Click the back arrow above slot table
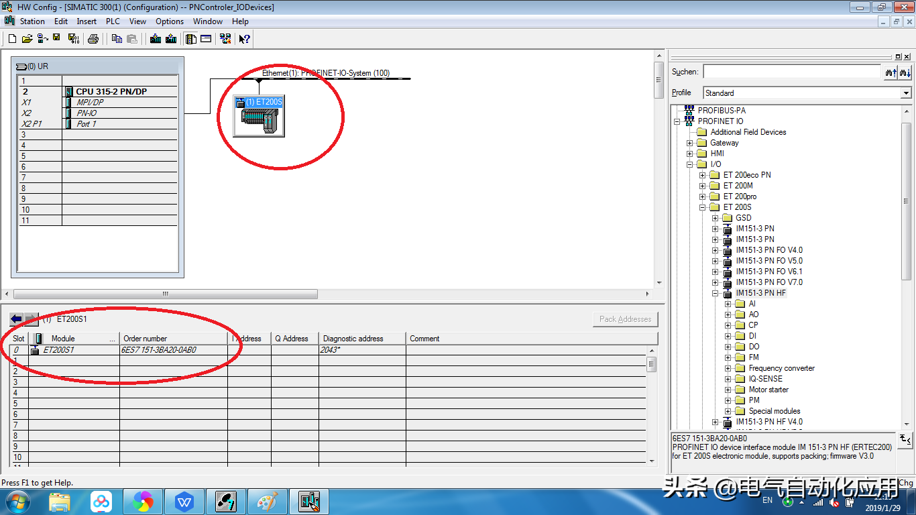The width and height of the screenshot is (916, 515). [16, 319]
